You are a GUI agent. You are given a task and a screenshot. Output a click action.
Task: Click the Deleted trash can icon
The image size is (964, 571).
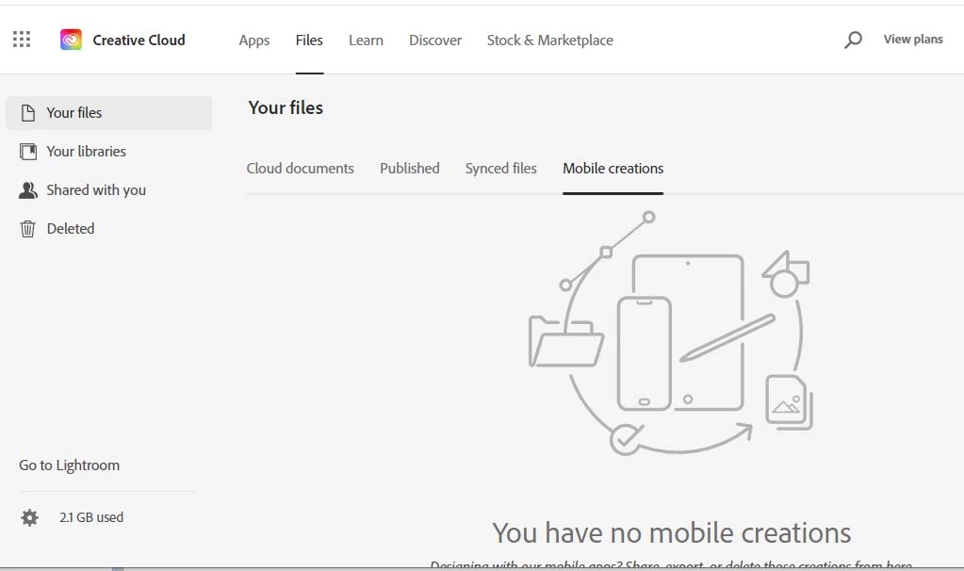point(27,229)
